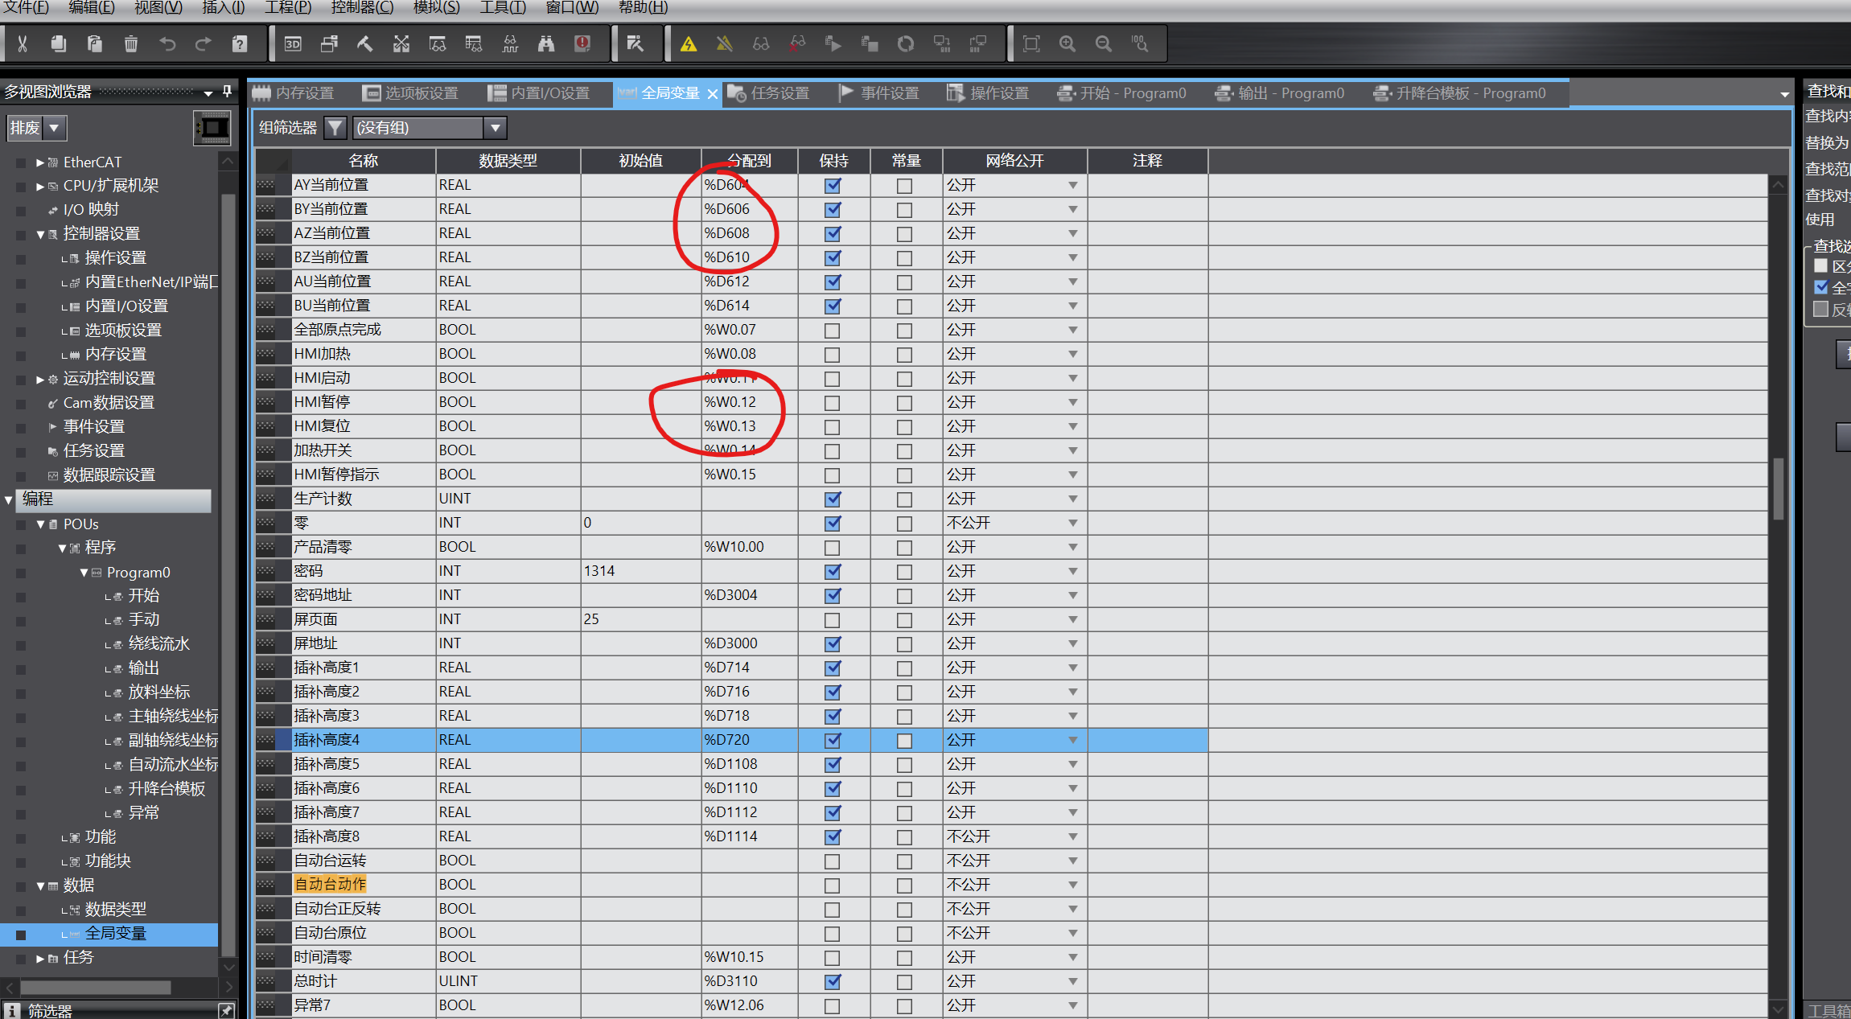The image size is (1851, 1019).
Task: Click the Build hammer icon
Action: (365, 43)
